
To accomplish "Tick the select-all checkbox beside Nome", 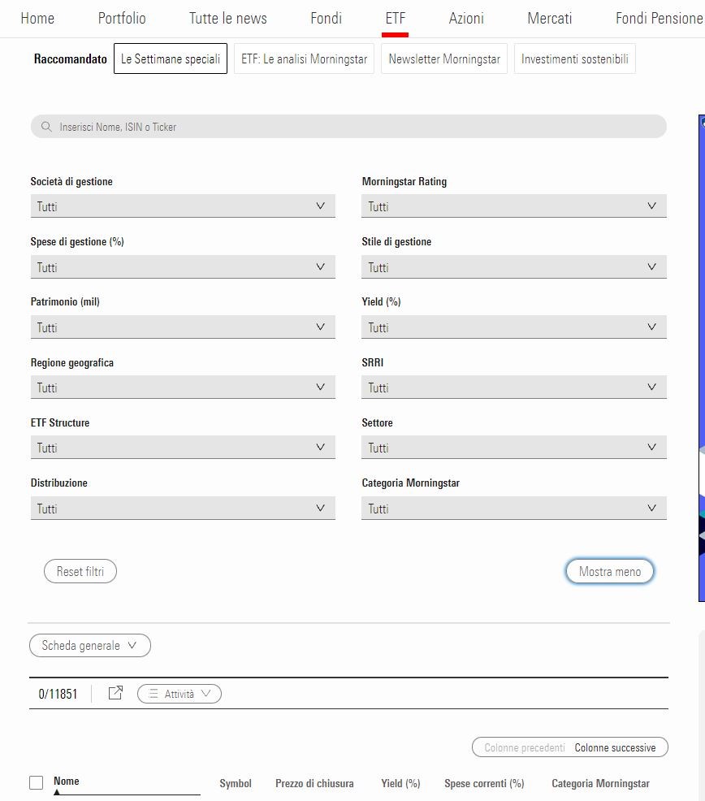I will [36, 782].
